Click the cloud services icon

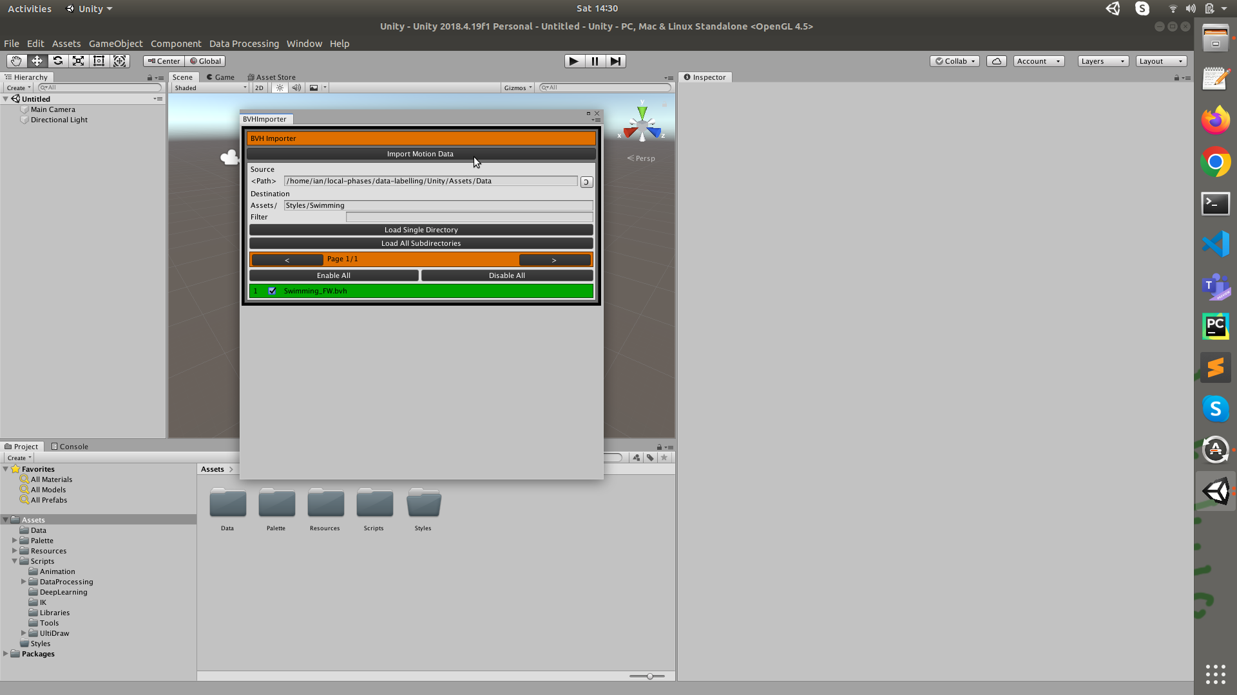[x=996, y=61]
